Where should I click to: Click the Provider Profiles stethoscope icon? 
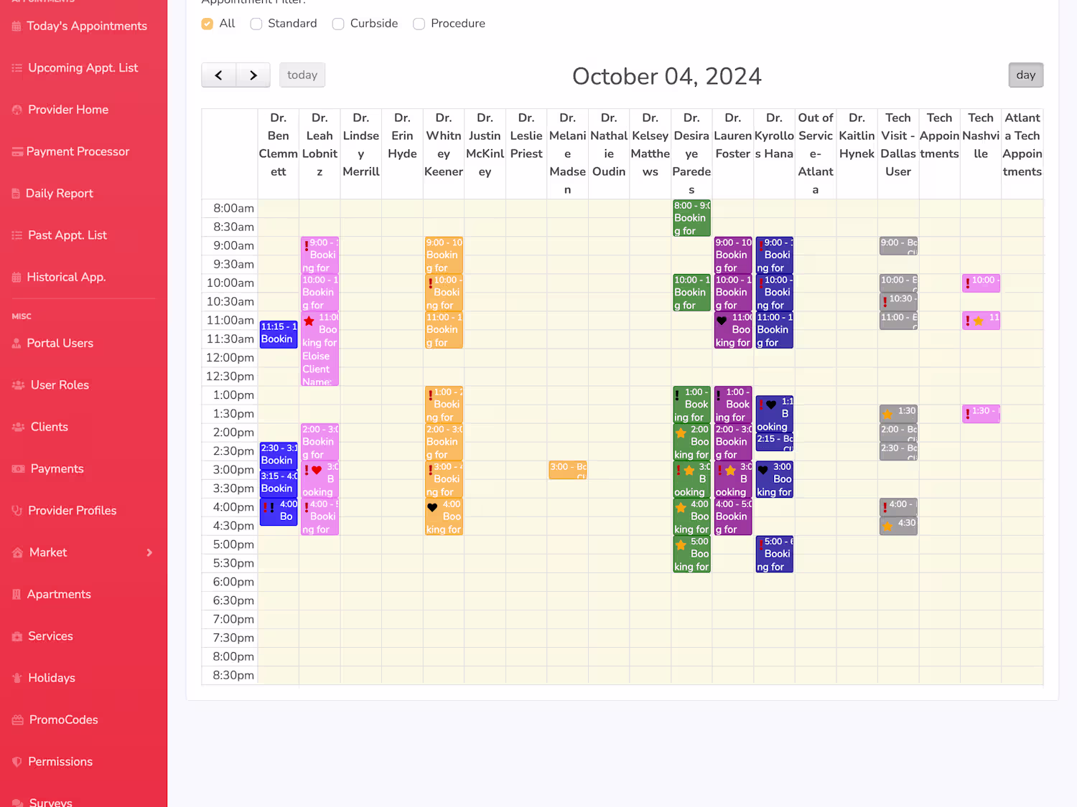pos(17,511)
